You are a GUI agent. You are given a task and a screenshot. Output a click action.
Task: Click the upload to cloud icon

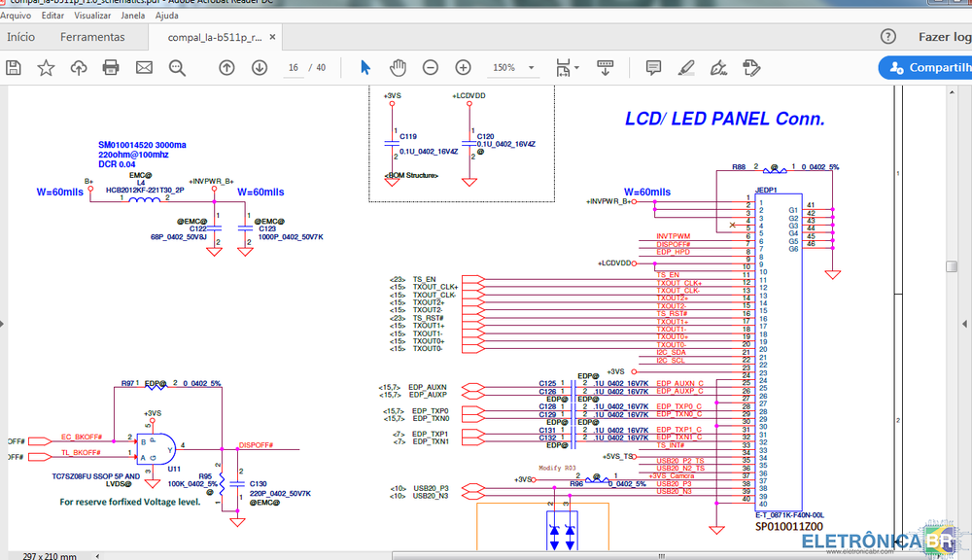coord(79,67)
